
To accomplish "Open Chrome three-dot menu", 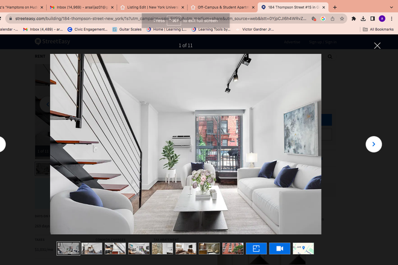I will (391, 19).
